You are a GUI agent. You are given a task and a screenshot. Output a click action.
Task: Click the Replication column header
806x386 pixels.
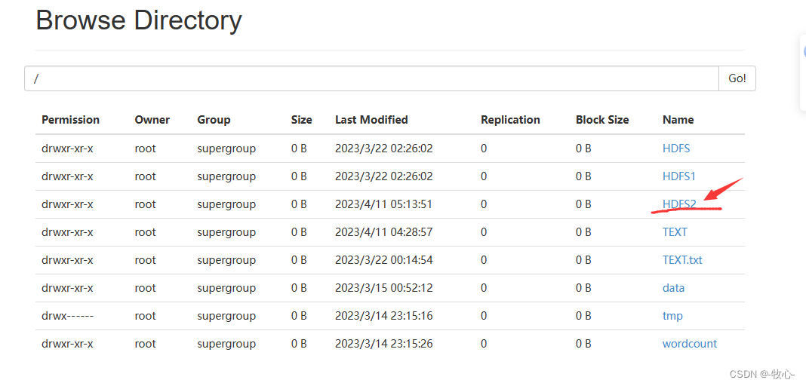510,120
